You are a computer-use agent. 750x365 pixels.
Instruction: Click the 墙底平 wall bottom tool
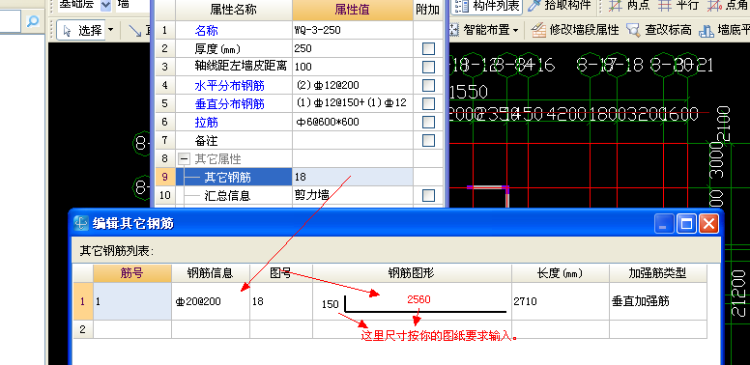click(x=724, y=31)
